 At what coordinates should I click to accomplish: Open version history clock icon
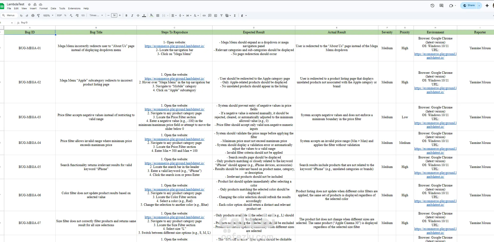pos(432,6)
